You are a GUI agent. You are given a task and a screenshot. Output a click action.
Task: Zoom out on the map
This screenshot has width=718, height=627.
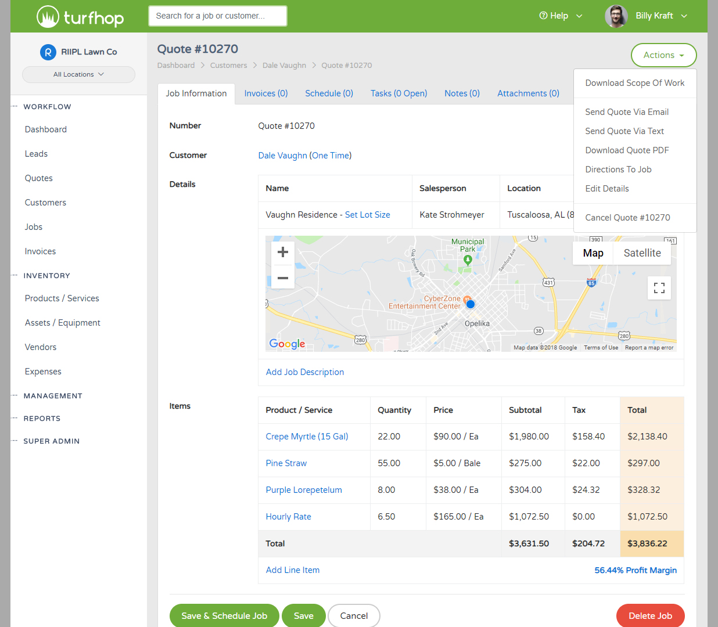point(283,278)
